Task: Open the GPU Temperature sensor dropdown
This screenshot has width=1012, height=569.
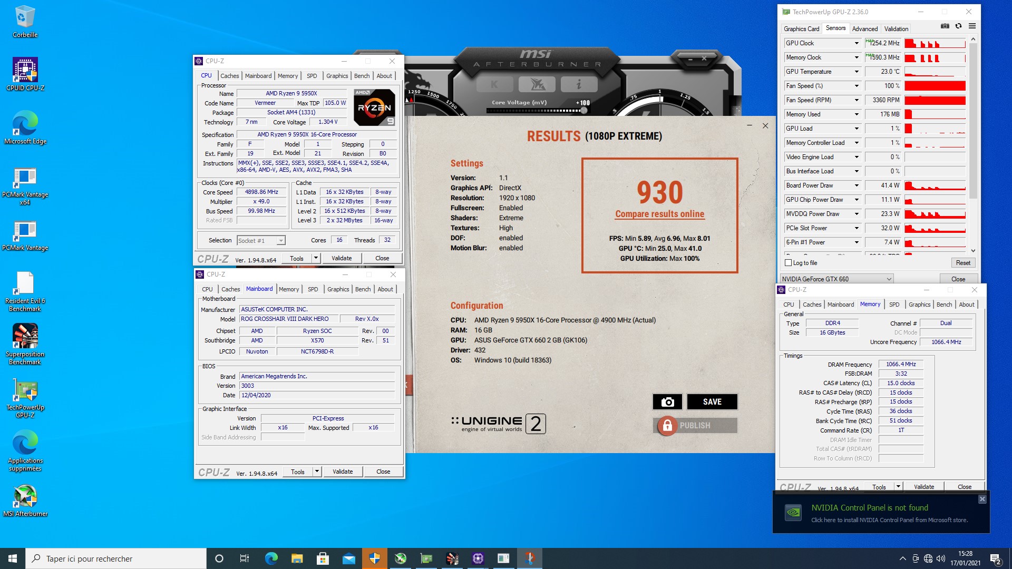Action: click(x=857, y=72)
